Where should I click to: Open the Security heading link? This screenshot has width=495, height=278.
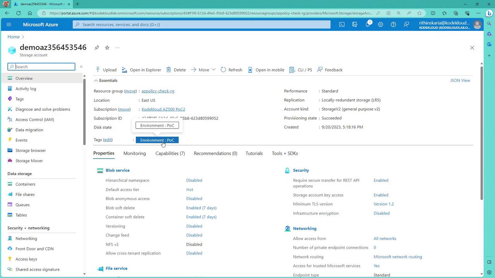tap(301, 170)
